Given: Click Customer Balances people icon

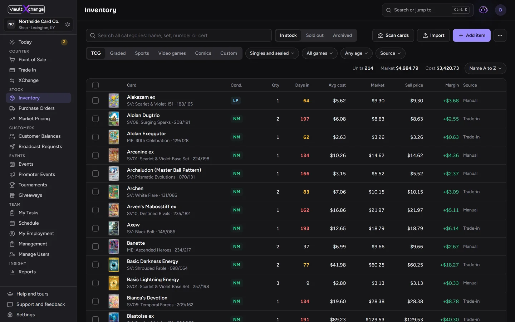Looking at the screenshot, I should pos(12,136).
